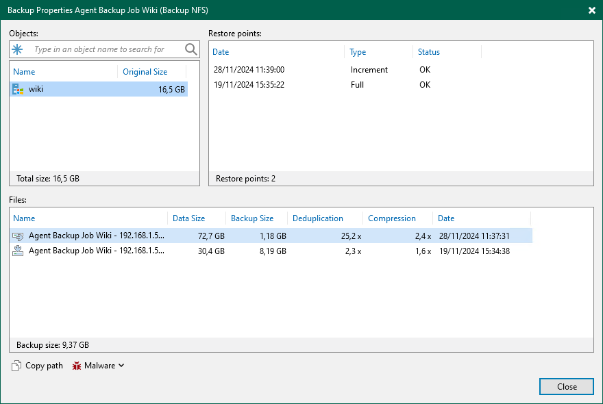Click the Backup Size column header
Screen dimensions: 603x404
(251, 218)
